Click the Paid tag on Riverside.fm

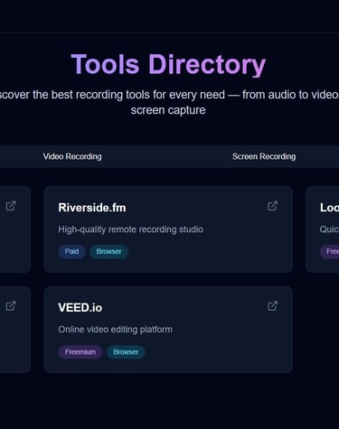pos(71,251)
